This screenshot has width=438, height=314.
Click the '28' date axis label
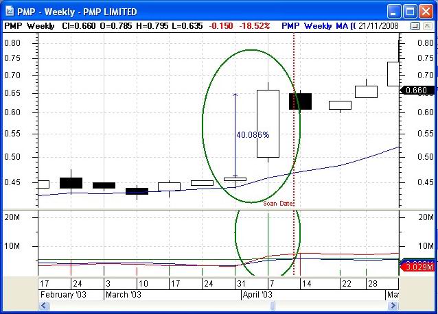click(x=373, y=284)
